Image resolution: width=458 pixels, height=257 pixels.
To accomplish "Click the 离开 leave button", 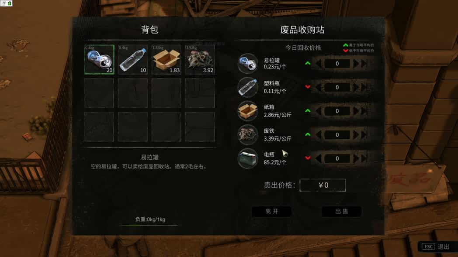I will pyautogui.click(x=272, y=212).
